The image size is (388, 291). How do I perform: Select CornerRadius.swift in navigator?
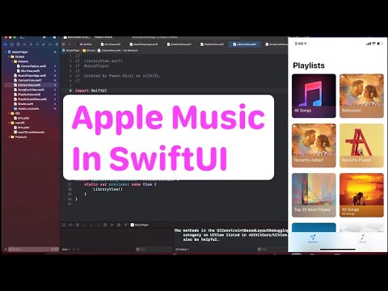[x=32, y=66]
